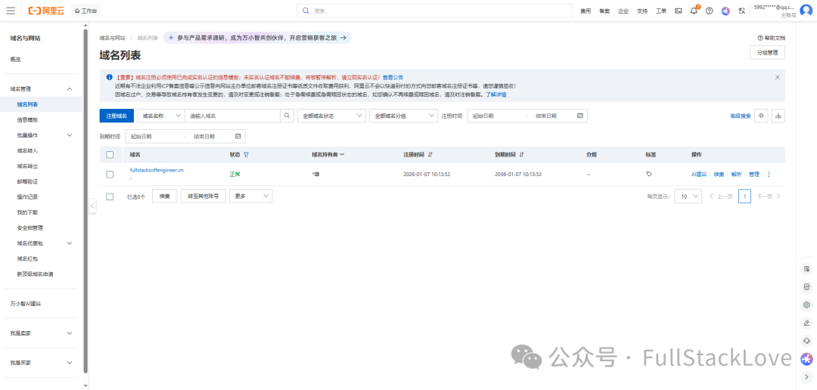Image resolution: width=817 pixels, height=390 pixels.
Task: Click the 请输入域名 input field
Action: (x=233, y=116)
